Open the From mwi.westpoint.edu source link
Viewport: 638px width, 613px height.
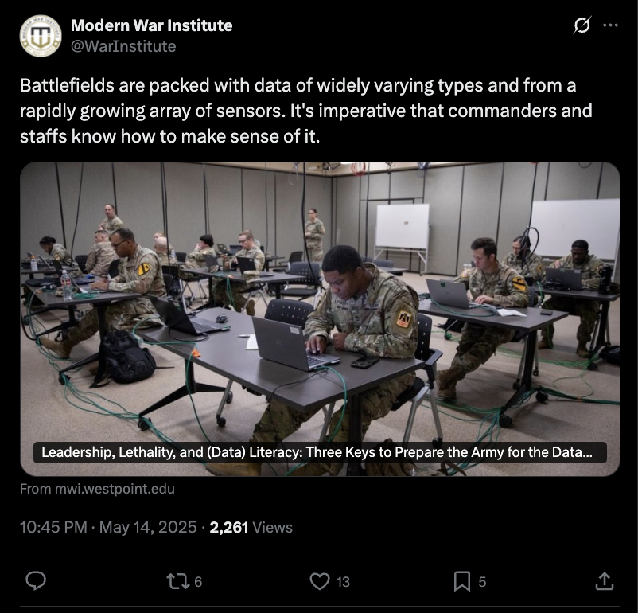point(97,489)
